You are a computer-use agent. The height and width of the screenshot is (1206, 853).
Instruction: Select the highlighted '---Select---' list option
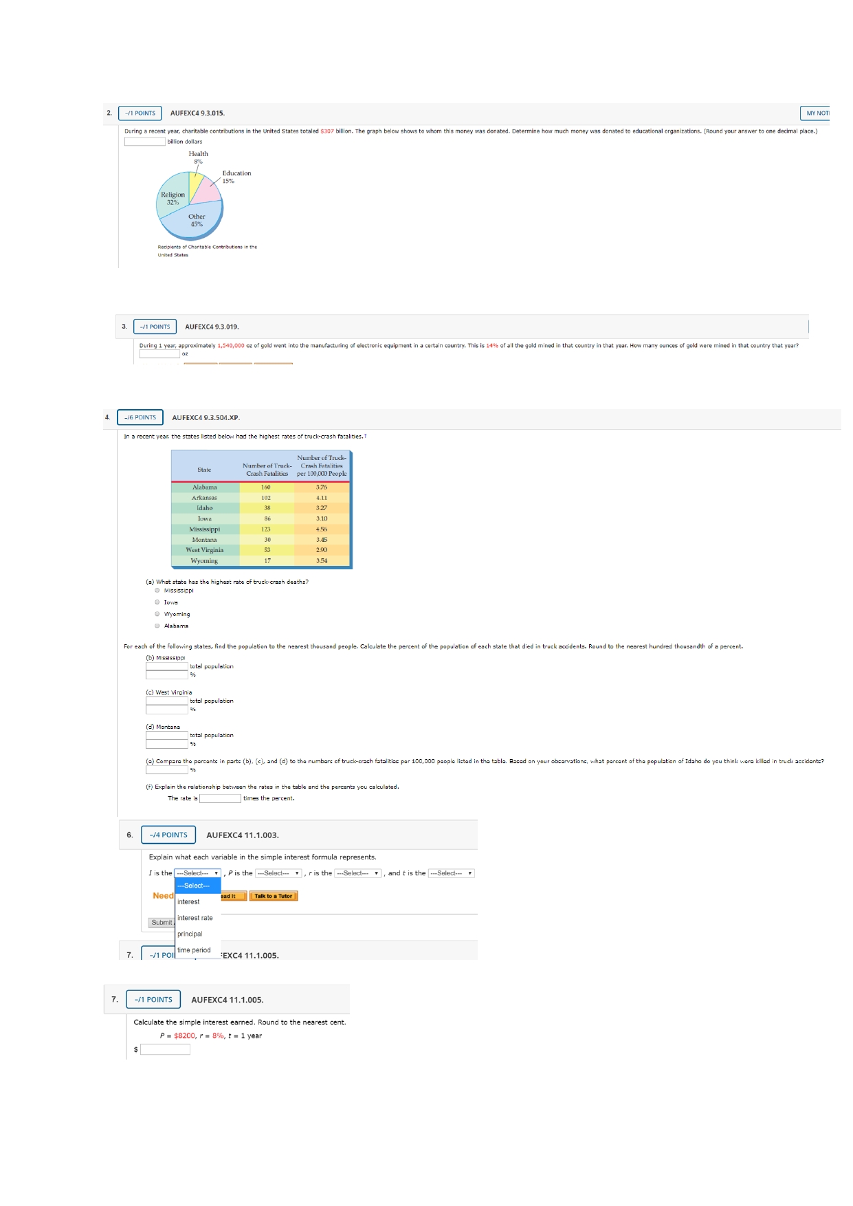pos(198,886)
